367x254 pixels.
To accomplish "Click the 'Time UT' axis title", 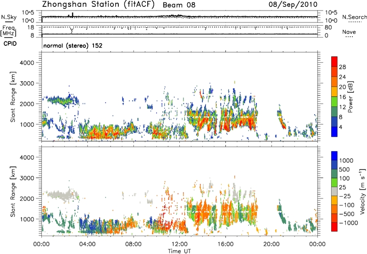I will point(179,251).
